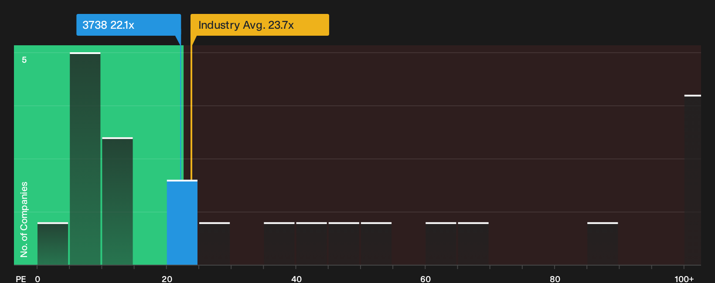The height and width of the screenshot is (283, 715).
Task: Select the blue highlighted bar at PE 20-25
Action: (182, 222)
